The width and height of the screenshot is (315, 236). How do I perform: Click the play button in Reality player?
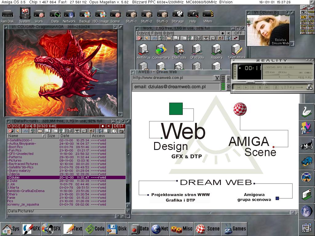click(246, 88)
